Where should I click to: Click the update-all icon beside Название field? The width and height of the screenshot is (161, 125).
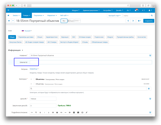[x=150, y=55]
